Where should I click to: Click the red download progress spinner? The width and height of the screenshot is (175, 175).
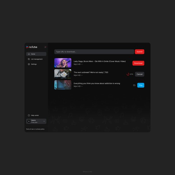[128, 74]
